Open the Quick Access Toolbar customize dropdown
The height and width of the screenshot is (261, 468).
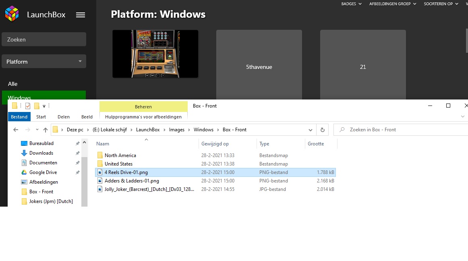[44, 106]
